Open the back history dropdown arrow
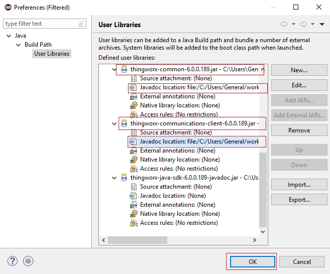Image resolution: width=330 pixels, height=274 pixels. click(293, 24)
